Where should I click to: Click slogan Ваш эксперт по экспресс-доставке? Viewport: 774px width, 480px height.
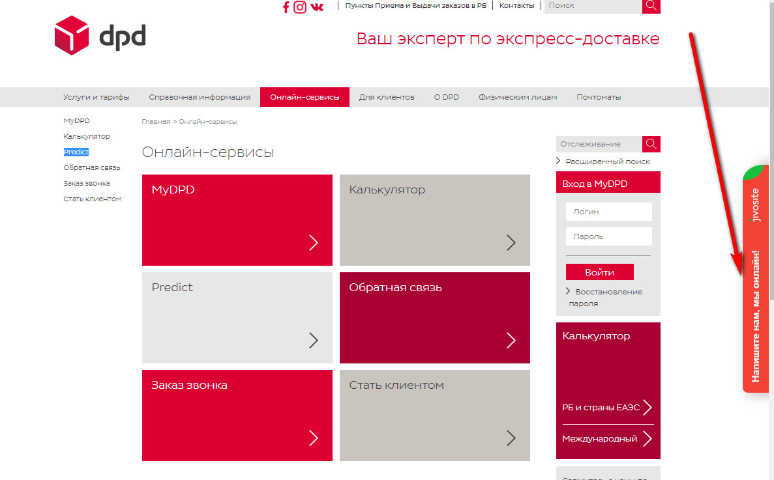(508, 38)
